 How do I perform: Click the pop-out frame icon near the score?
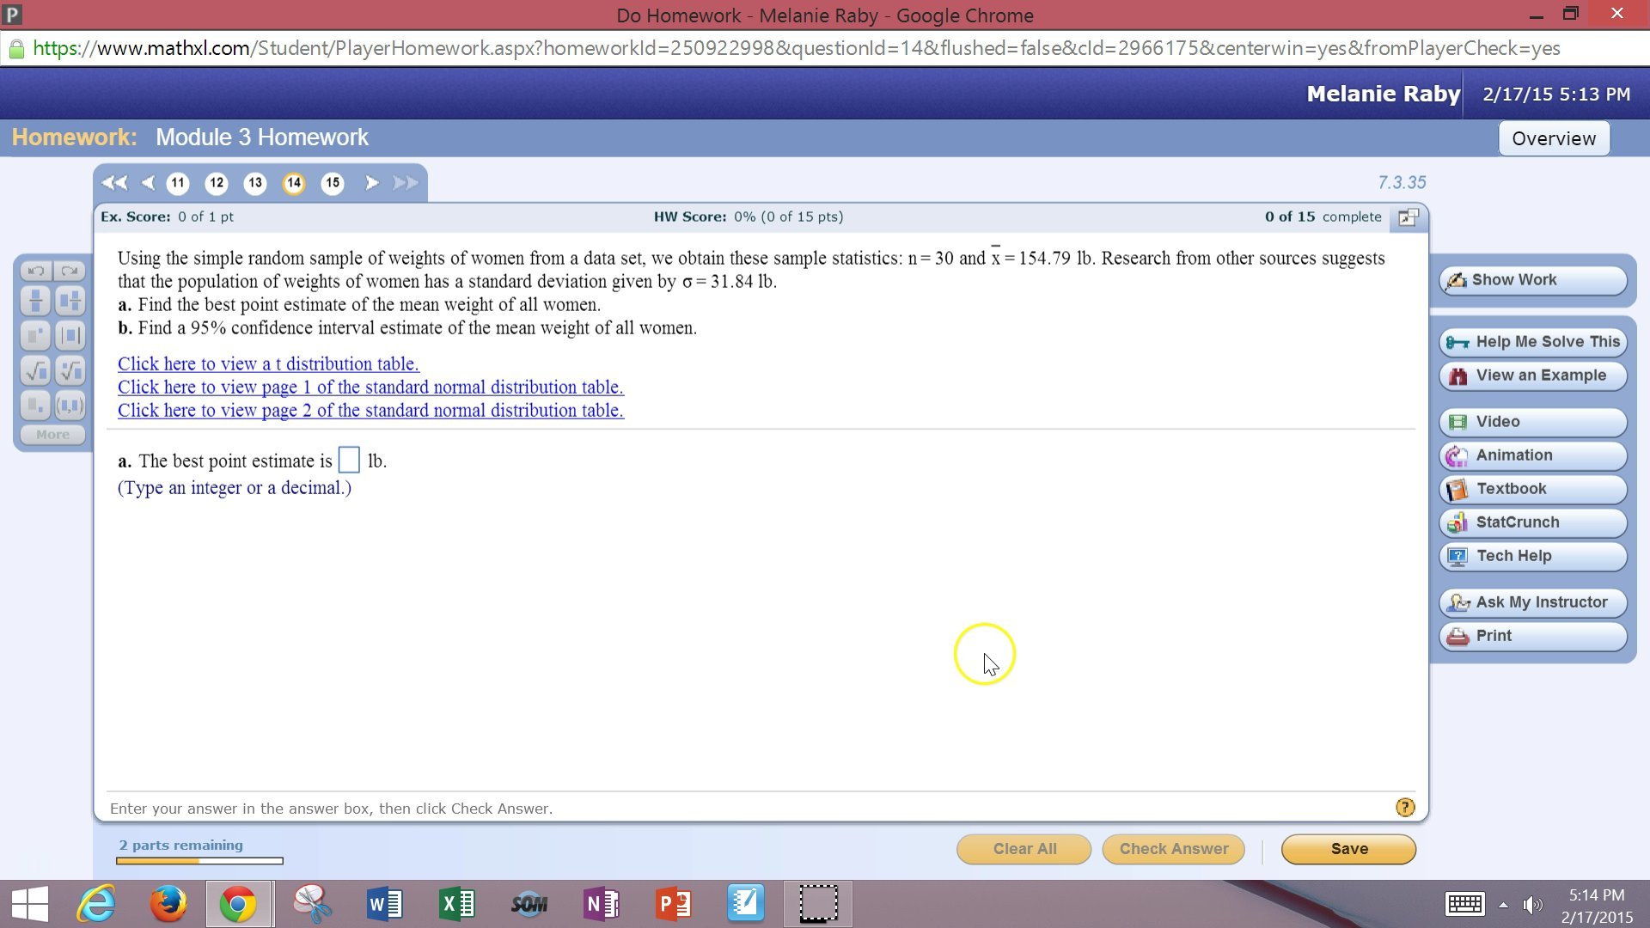[1408, 217]
